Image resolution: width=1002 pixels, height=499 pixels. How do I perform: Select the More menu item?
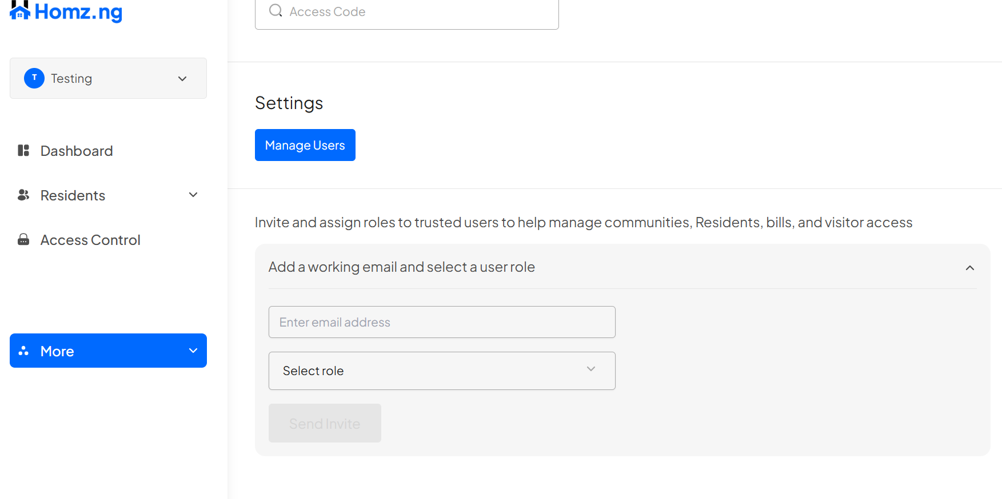108,351
